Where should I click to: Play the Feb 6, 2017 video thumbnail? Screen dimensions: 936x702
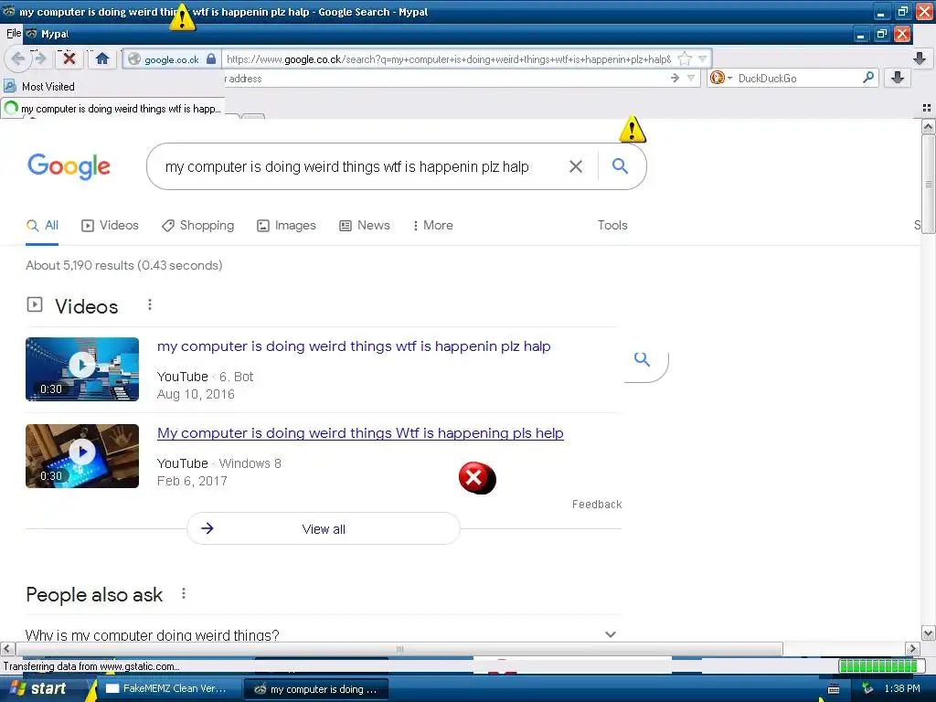[82, 456]
